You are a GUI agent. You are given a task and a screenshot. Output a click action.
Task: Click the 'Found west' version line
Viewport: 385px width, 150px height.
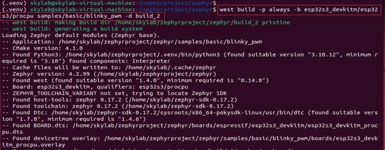[x=135, y=80]
